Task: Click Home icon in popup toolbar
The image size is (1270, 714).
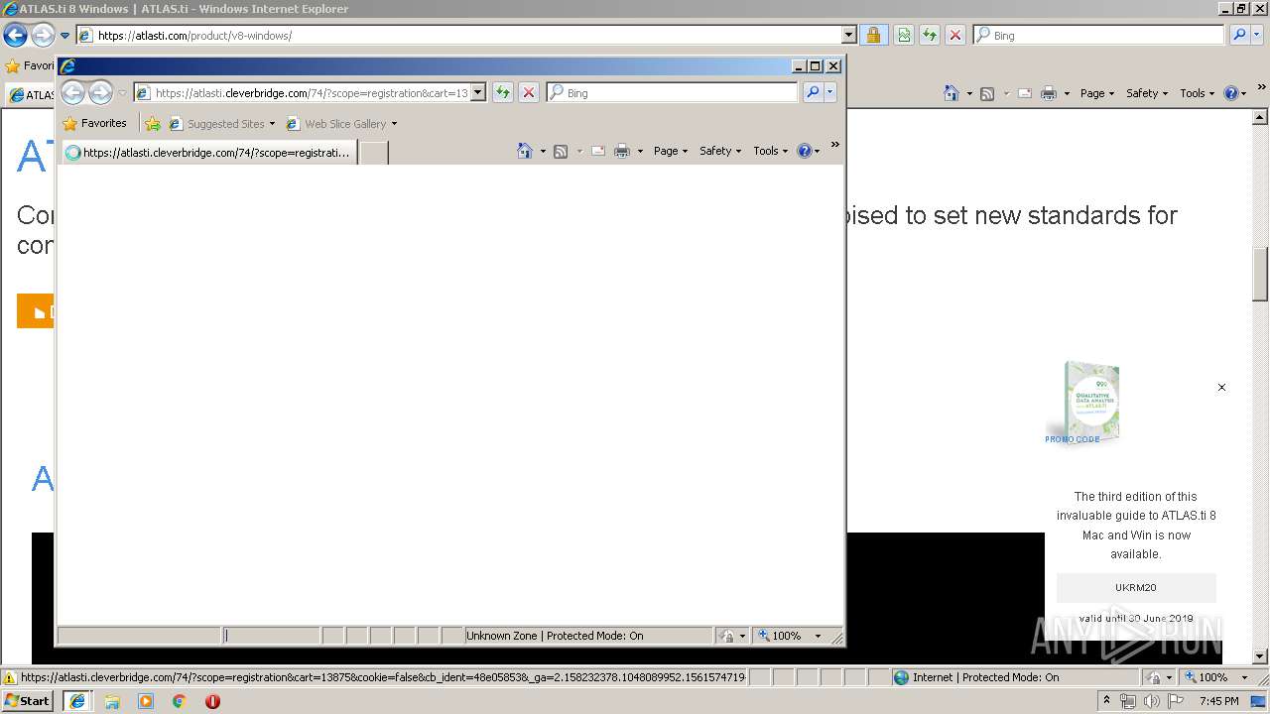Action: [x=525, y=151]
